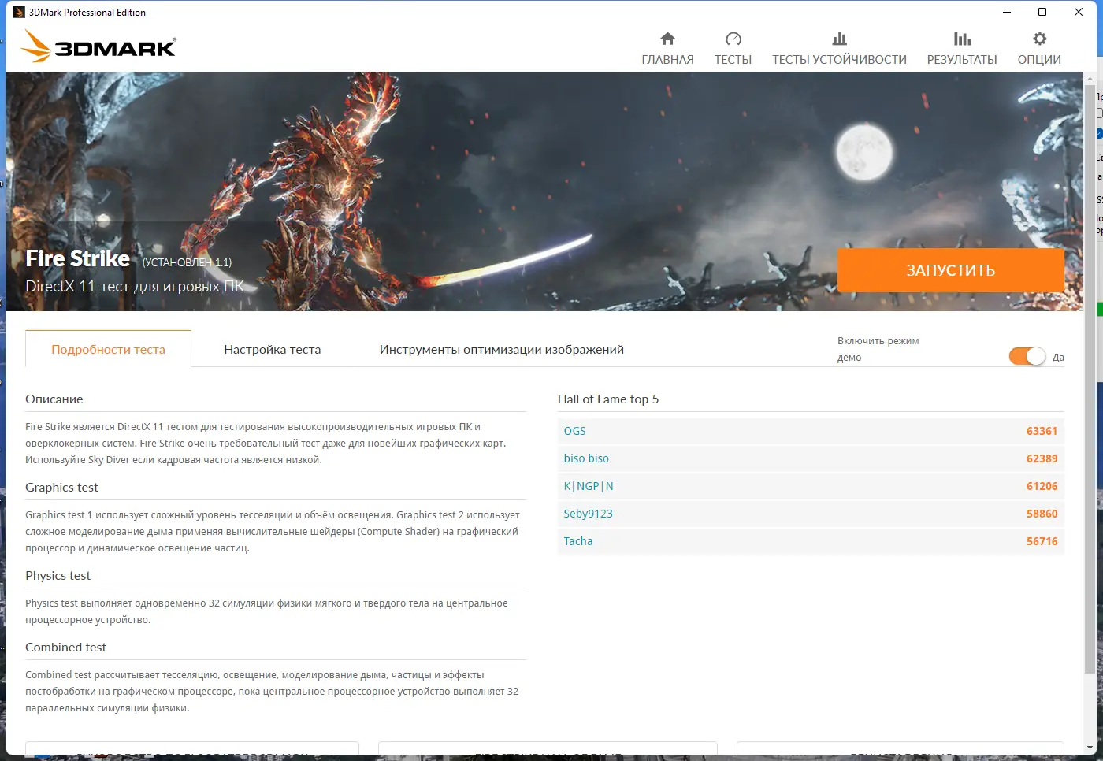
Task: Open biso biso Hall of Fame entry
Action: [586, 458]
